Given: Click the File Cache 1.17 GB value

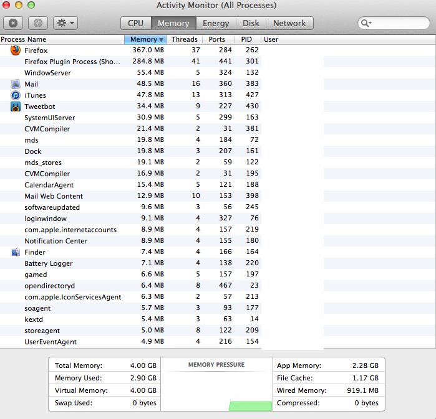Looking at the screenshot, I should coord(366,378).
